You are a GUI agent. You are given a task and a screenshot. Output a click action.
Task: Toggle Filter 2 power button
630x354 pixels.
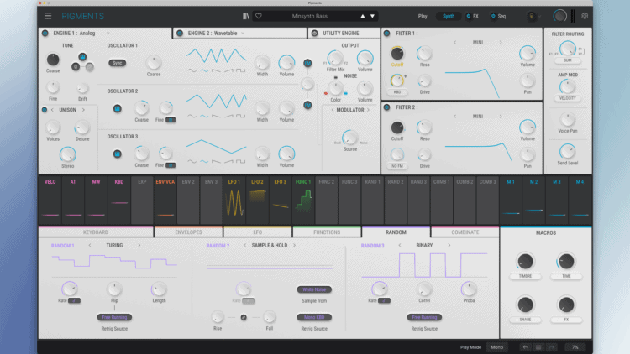(387, 107)
